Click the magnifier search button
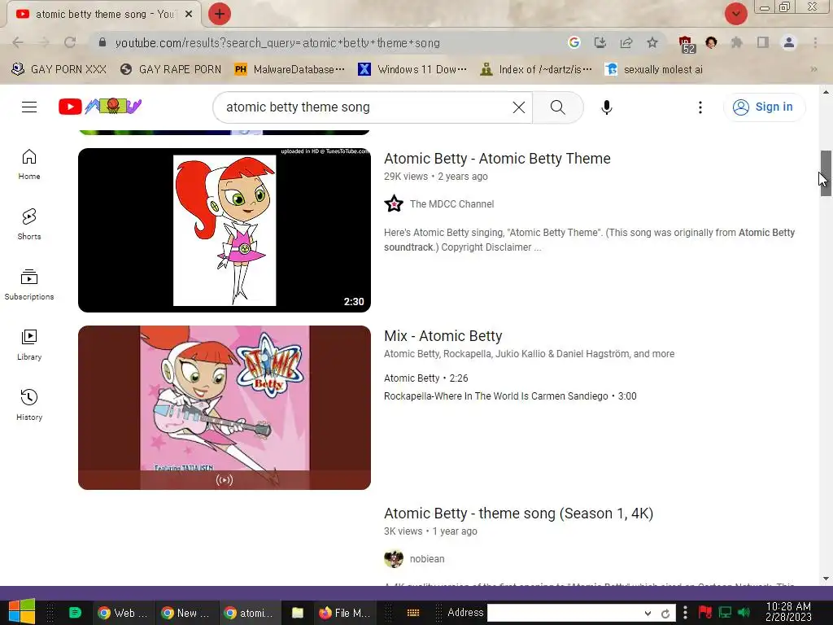The height and width of the screenshot is (625, 833). click(x=558, y=107)
